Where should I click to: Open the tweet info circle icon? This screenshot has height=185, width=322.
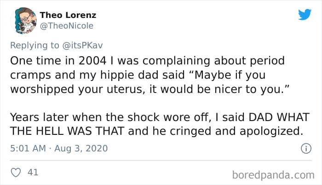304,149
